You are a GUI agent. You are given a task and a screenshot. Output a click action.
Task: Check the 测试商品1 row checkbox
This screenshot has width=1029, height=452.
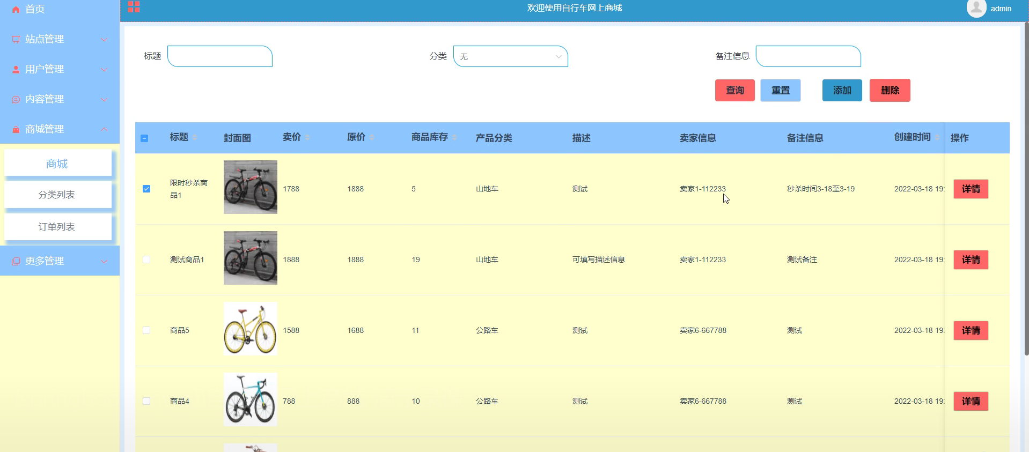tap(146, 260)
